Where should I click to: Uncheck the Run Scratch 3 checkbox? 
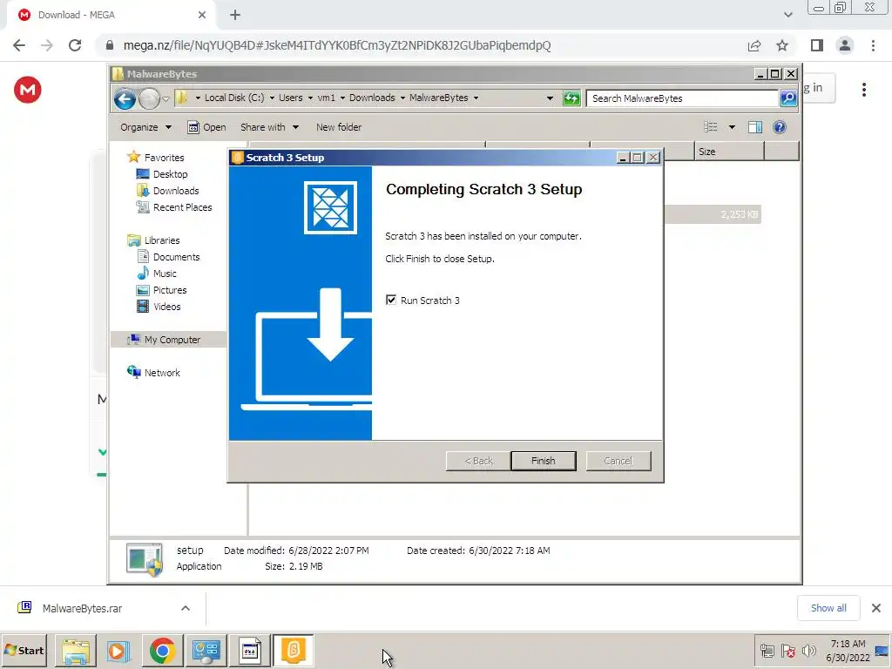point(391,300)
